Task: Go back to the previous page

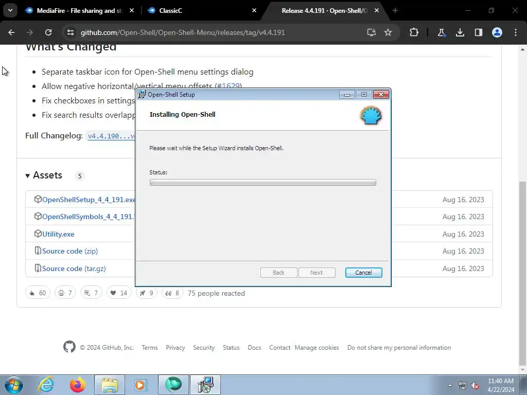Action: pos(11,32)
